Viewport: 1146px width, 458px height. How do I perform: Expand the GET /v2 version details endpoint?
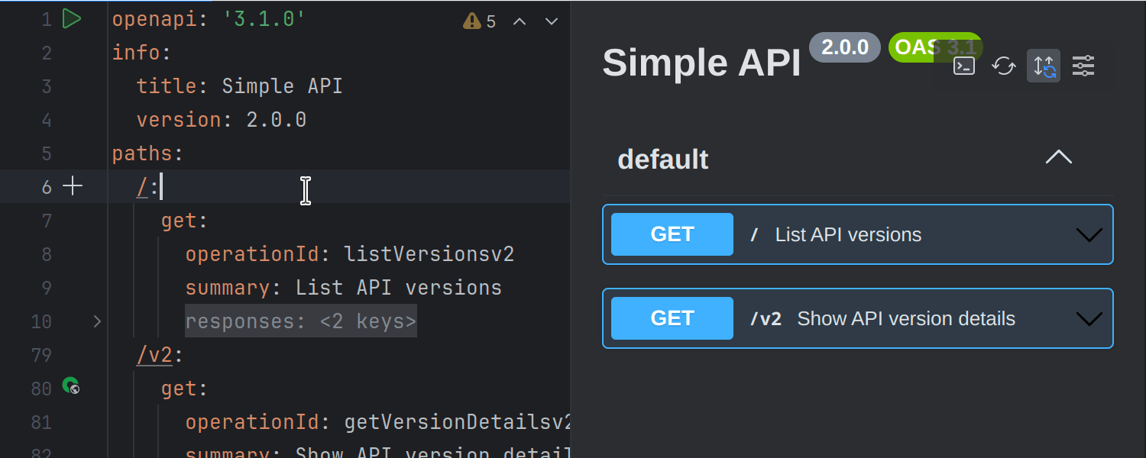1088,318
